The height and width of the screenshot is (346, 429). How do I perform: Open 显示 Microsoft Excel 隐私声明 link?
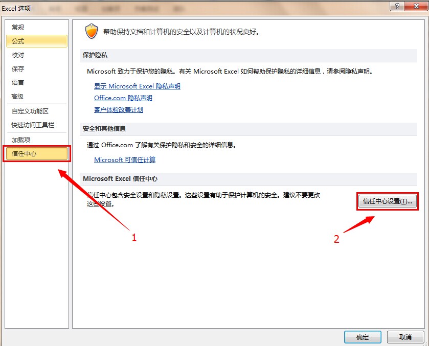tap(137, 86)
